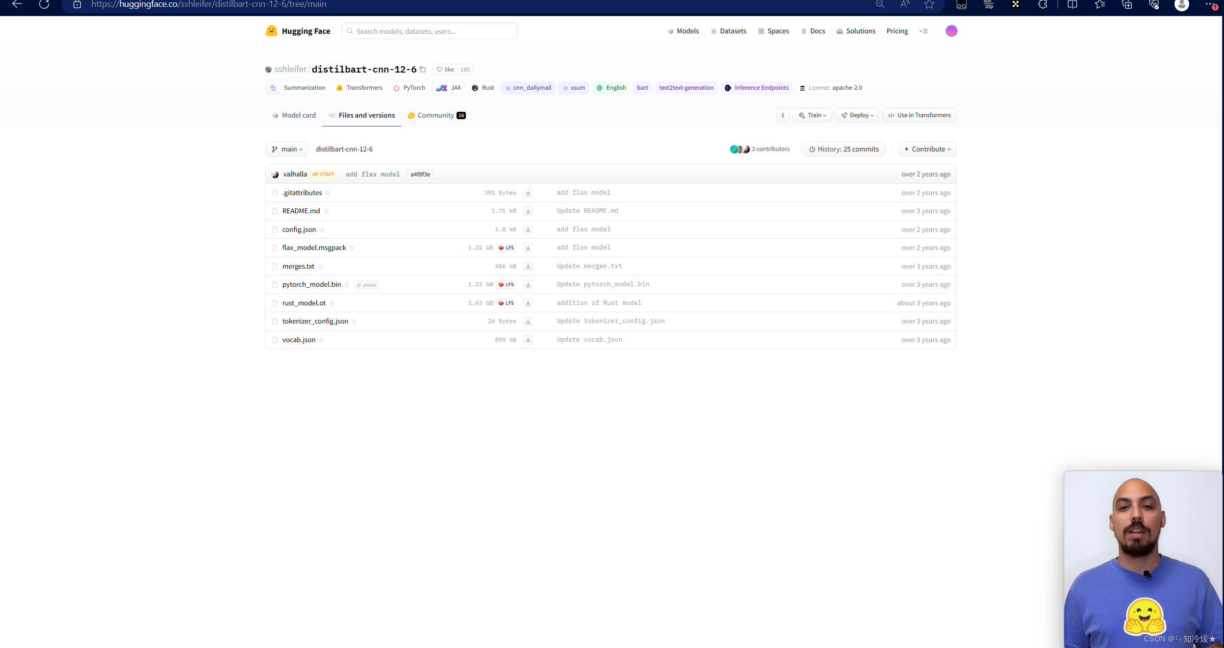Refresh the page in the browser

44,4
